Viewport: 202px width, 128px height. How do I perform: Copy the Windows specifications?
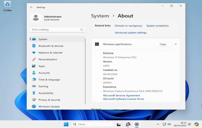(163, 44)
